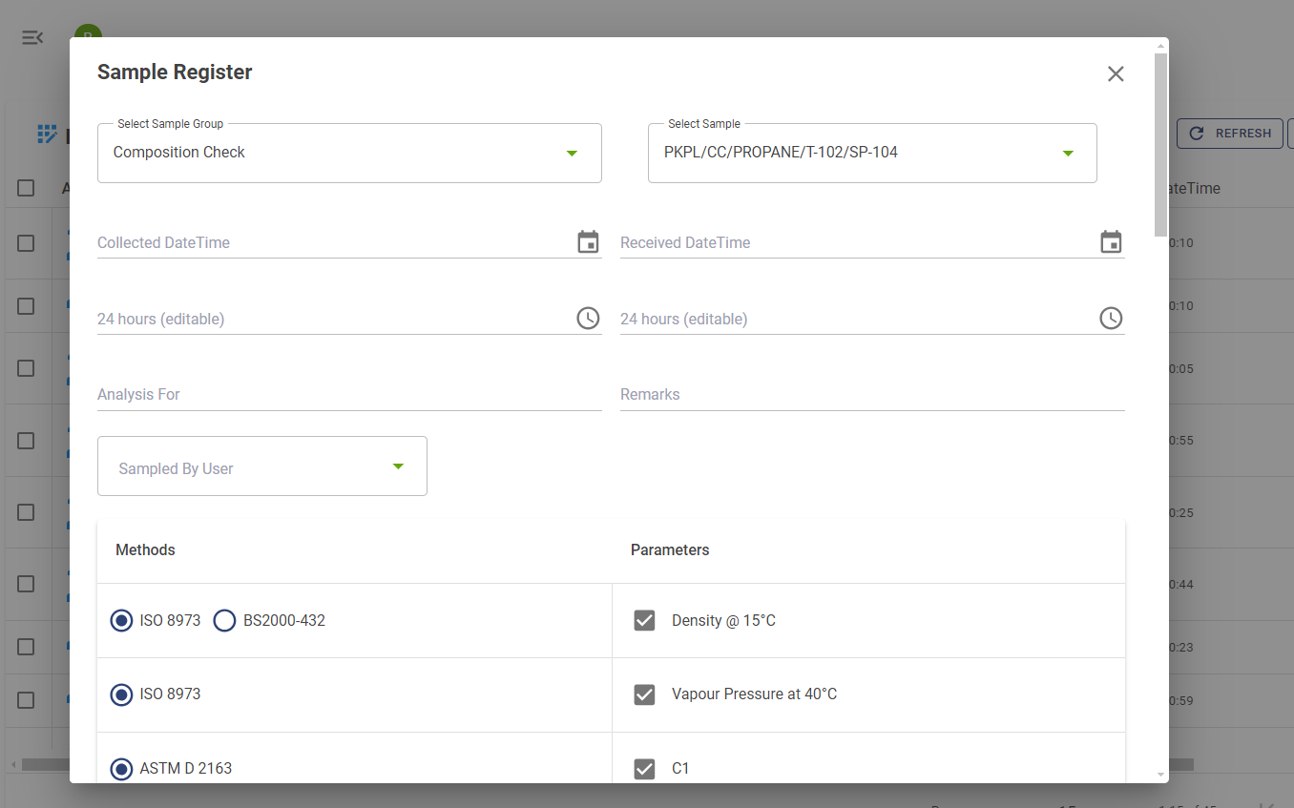Screen dimensions: 1294x808
Task: Click the dialog vertical scrollbar thumb
Action: (x=1160, y=143)
